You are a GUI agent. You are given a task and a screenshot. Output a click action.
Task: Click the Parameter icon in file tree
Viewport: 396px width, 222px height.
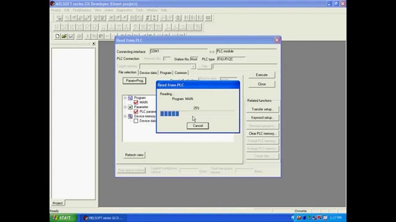click(130, 107)
